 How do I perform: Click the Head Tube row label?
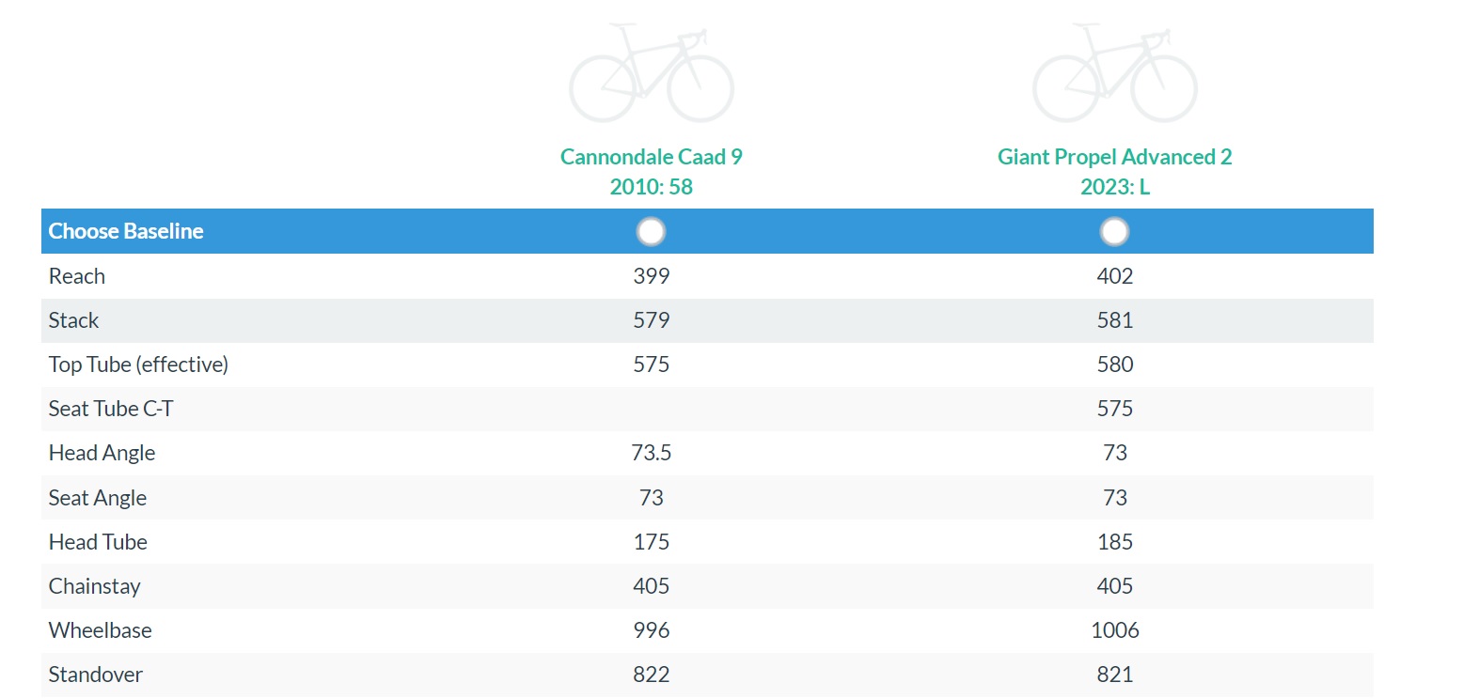click(98, 542)
